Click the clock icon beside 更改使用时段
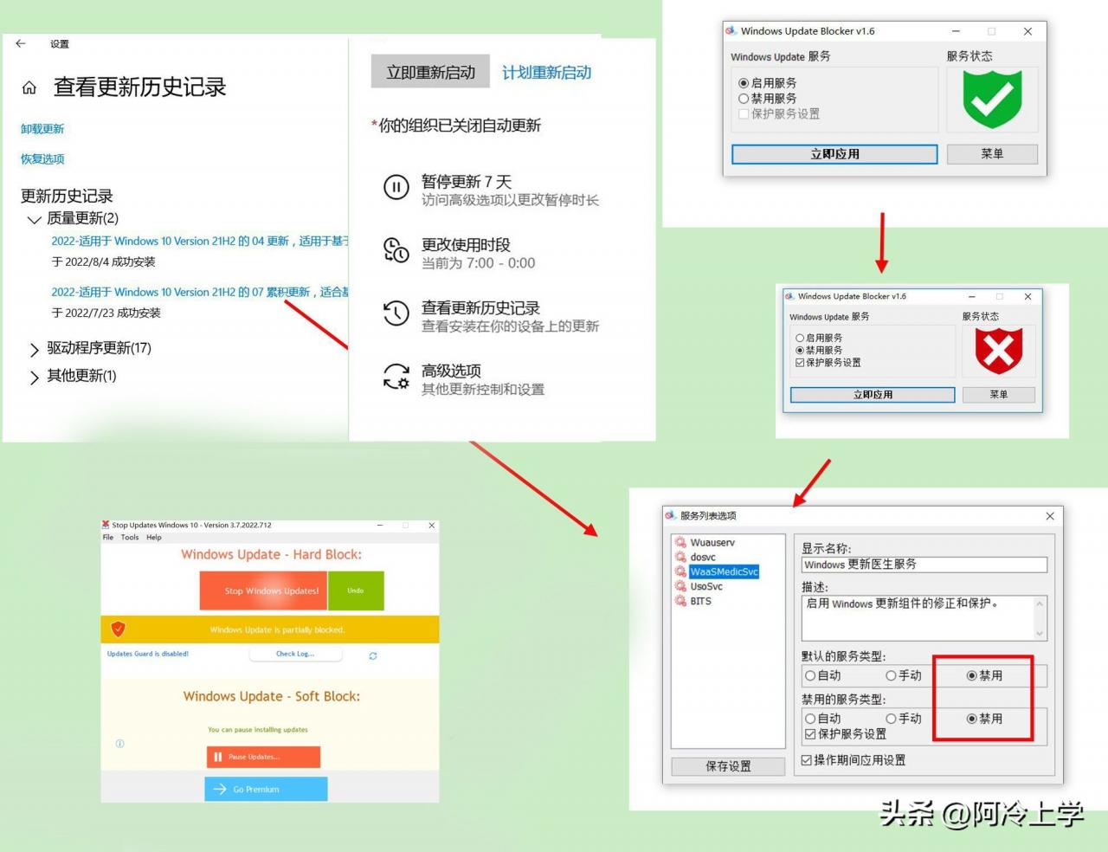Image resolution: width=1108 pixels, height=852 pixels. (396, 250)
